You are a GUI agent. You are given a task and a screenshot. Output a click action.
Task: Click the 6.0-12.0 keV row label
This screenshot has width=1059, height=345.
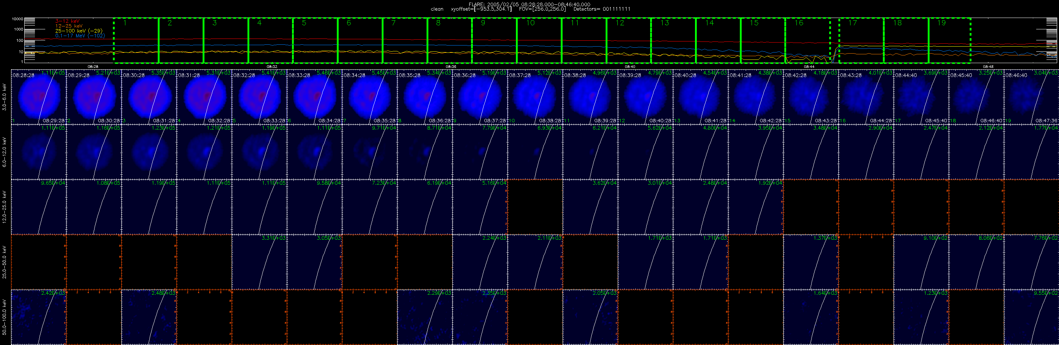(4, 152)
